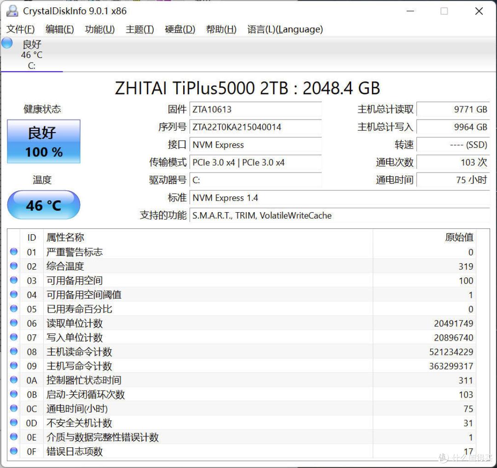Click the 46 °C temperature display
This screenshot has height=468, width=497.
click(x=43, y=205)
